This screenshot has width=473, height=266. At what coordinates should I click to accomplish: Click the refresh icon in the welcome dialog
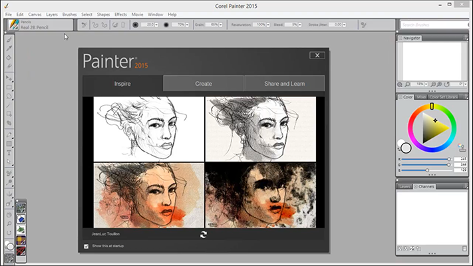pyautogui.click(x=204, y=234)
